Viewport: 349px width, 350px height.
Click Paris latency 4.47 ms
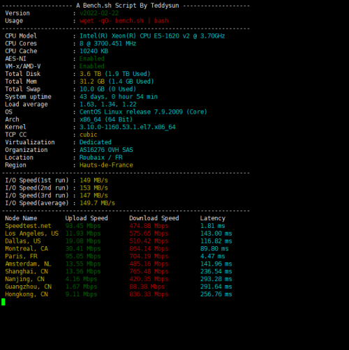pyautogui.click(x=213, y=257)
